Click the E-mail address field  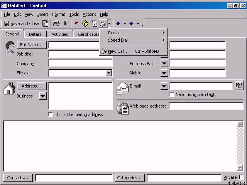201,86
